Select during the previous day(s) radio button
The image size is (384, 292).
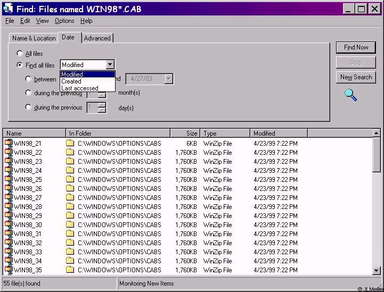28,107
